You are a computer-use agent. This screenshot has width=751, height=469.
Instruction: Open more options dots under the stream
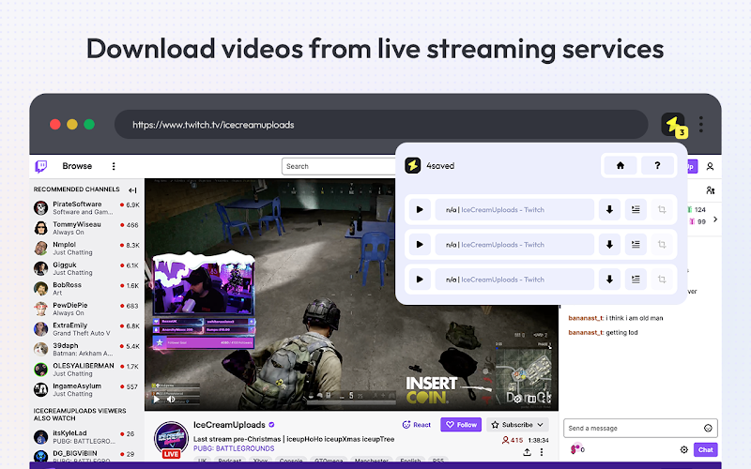click(542, 452)
